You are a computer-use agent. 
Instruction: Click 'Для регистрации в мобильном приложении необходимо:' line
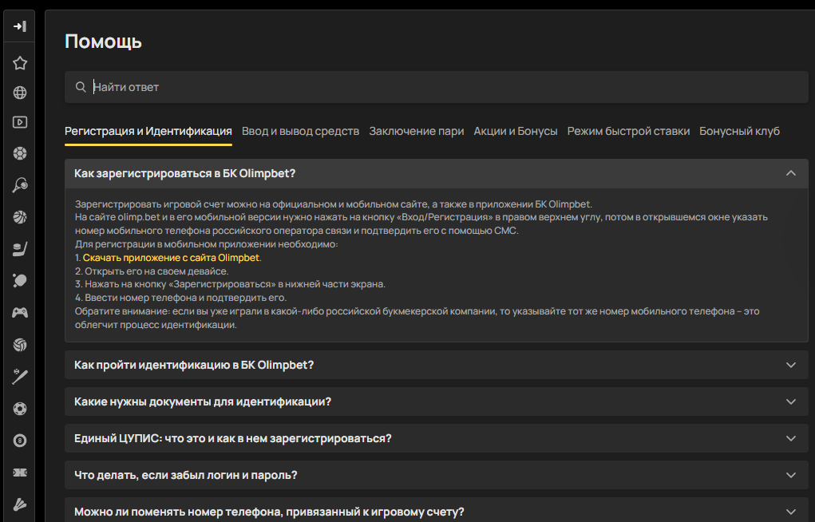(207, 244)
